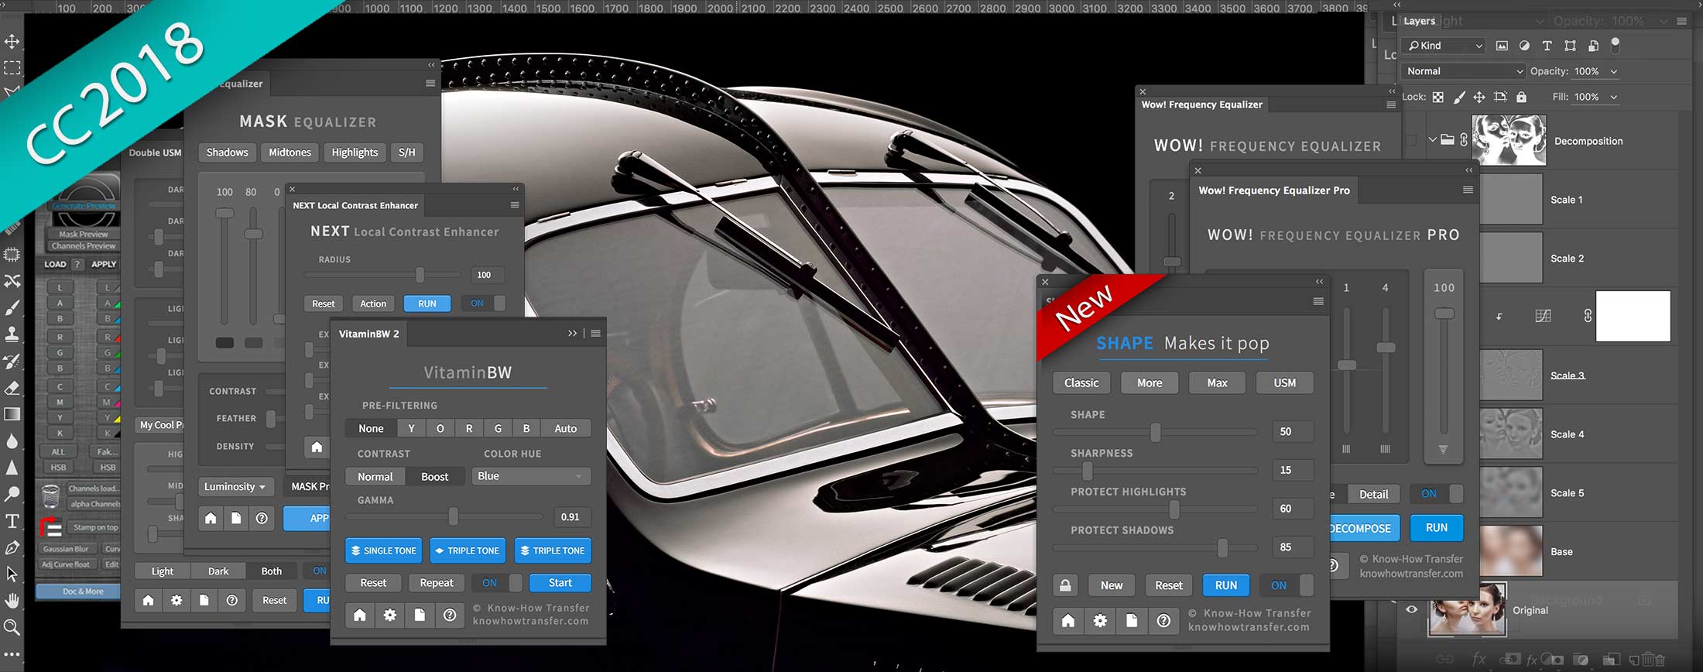The height and width of the screenshot is (672, 1703).
Task: Open help icon in VitaminBW panel
Action: [450, 615]
